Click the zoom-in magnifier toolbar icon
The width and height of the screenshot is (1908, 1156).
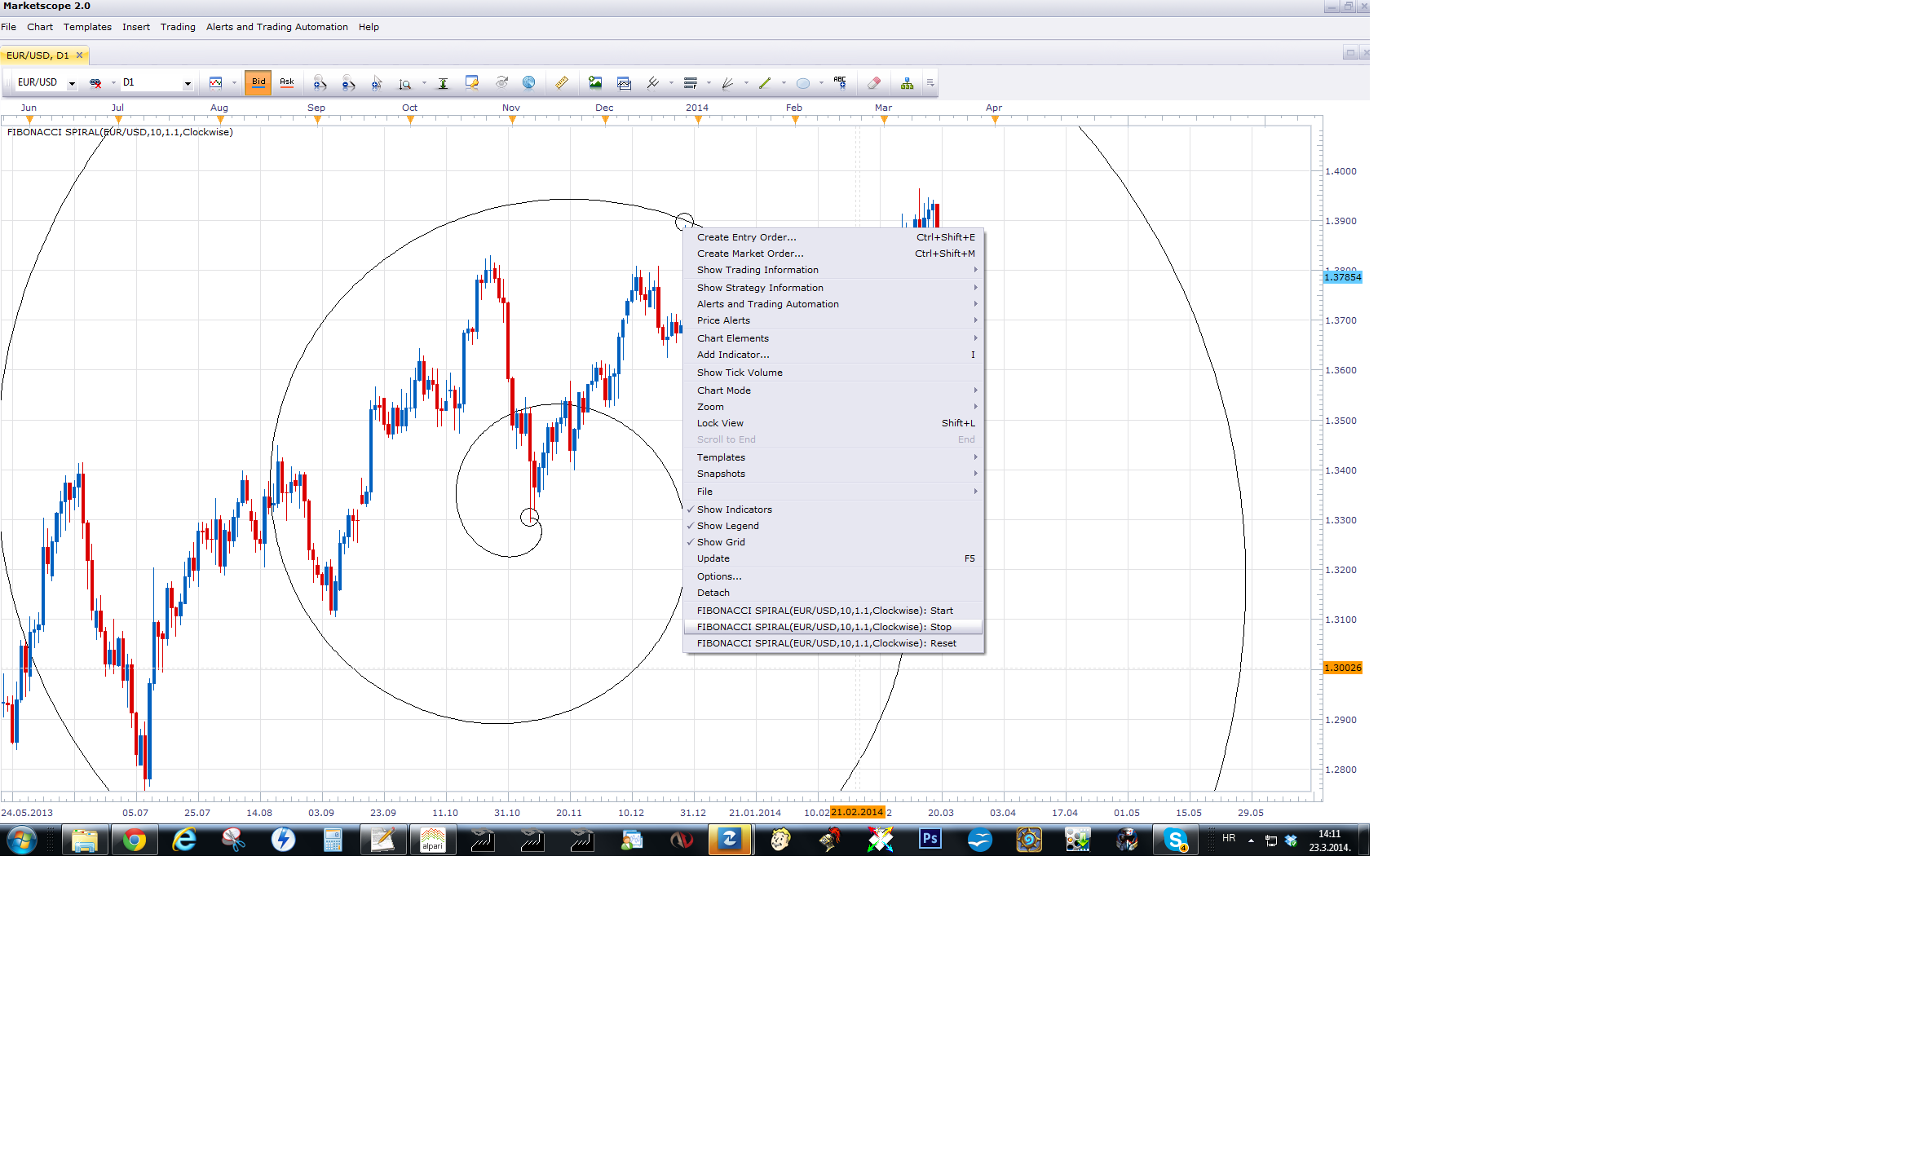coord(320,82)
